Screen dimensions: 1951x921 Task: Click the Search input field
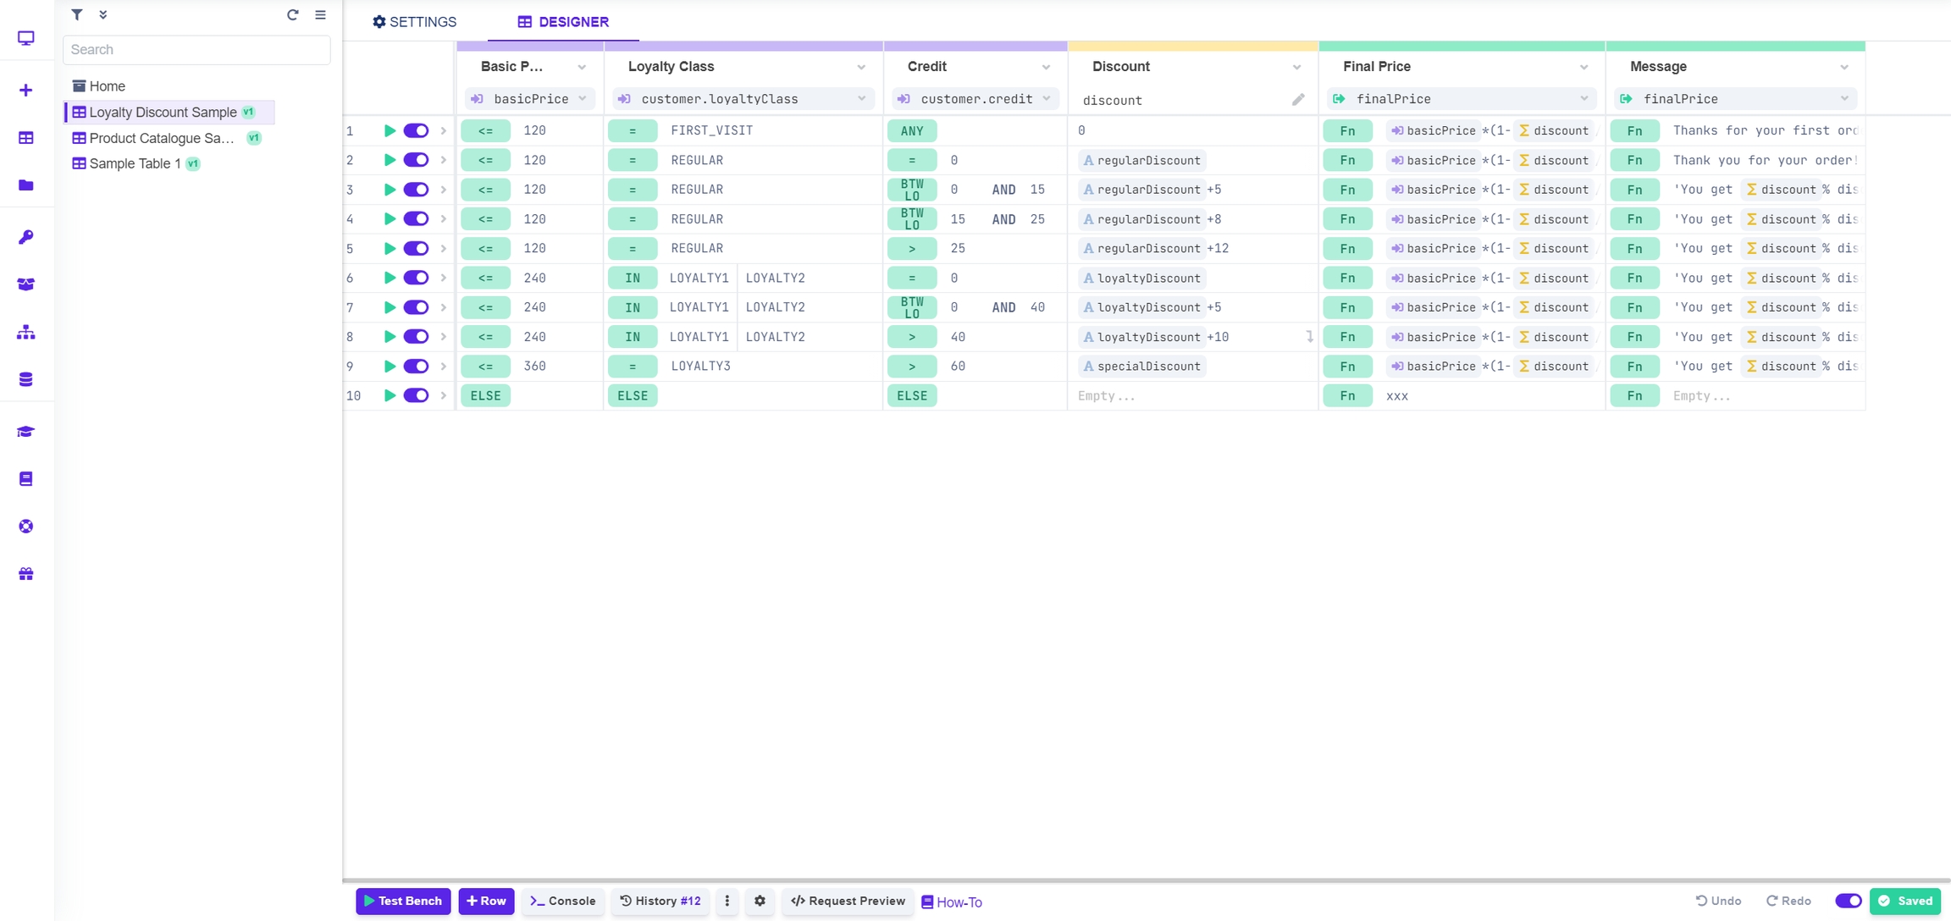point(196,50)
